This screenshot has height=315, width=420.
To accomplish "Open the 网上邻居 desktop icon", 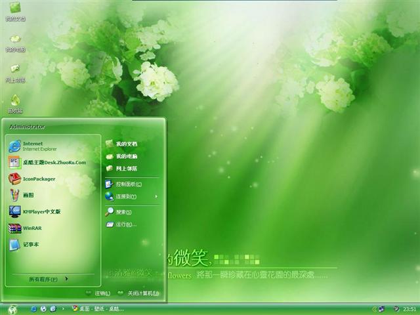I will [x=15, y=73].
